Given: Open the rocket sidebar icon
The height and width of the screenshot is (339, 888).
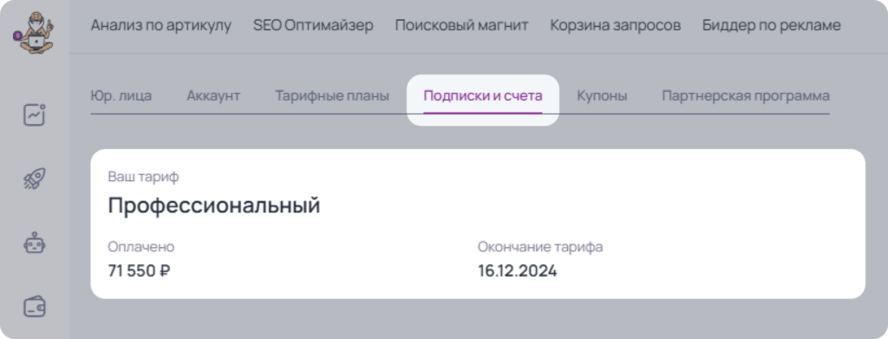Looking at the screenshot, I should (34, 179).
